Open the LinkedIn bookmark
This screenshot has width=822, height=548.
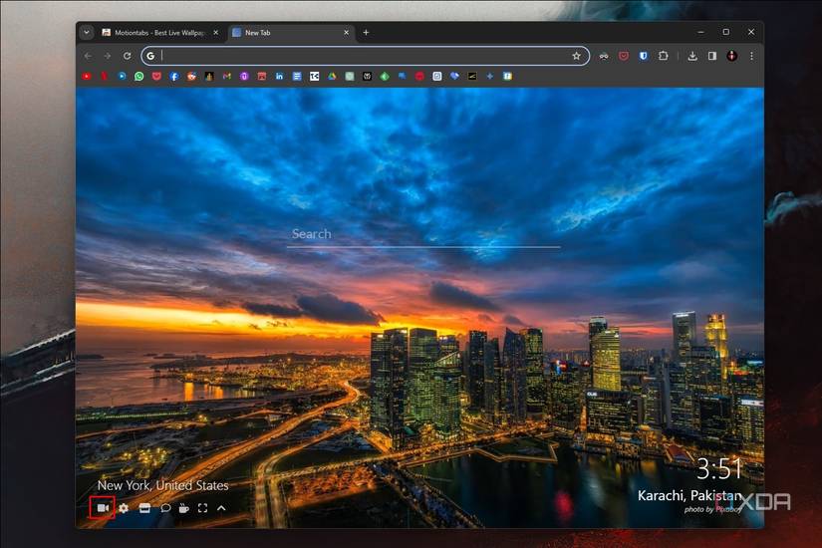279,76
